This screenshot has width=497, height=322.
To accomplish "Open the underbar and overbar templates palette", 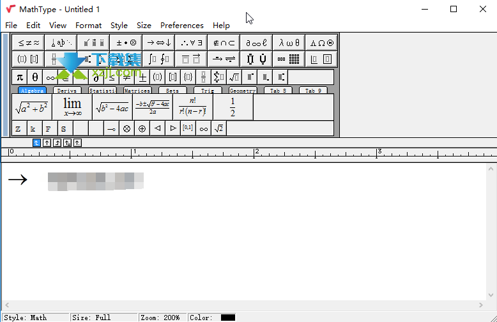I will (x=192, y=59).
